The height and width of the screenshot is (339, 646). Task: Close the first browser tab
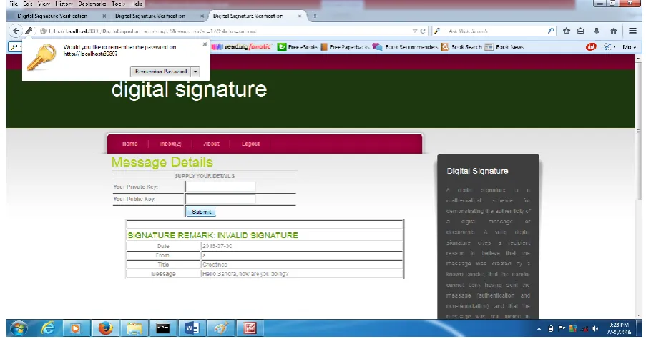pyautogui.click(x=104, y=16)
